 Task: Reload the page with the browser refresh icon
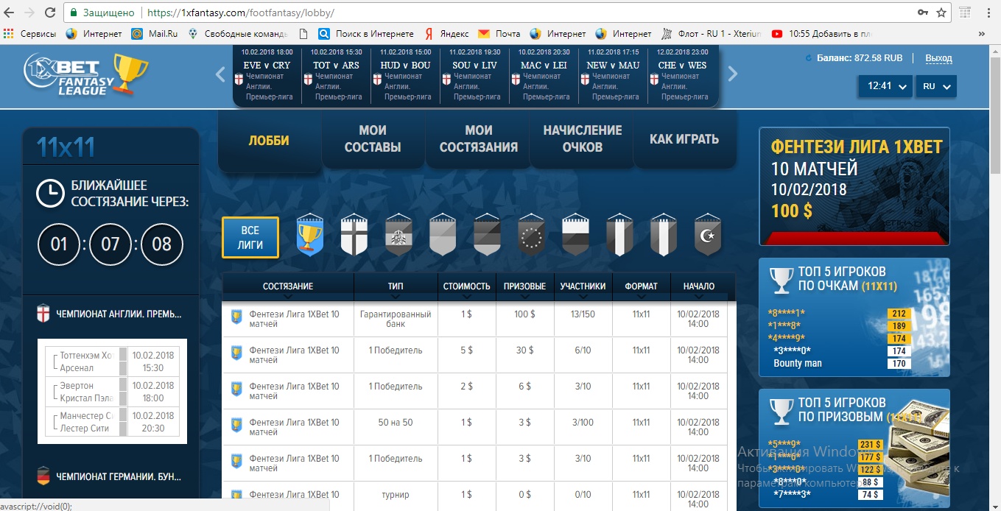tap(49, 13)
